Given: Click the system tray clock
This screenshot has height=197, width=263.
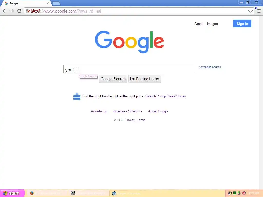Looking at the screenshot, I should [x=253, y=193].
